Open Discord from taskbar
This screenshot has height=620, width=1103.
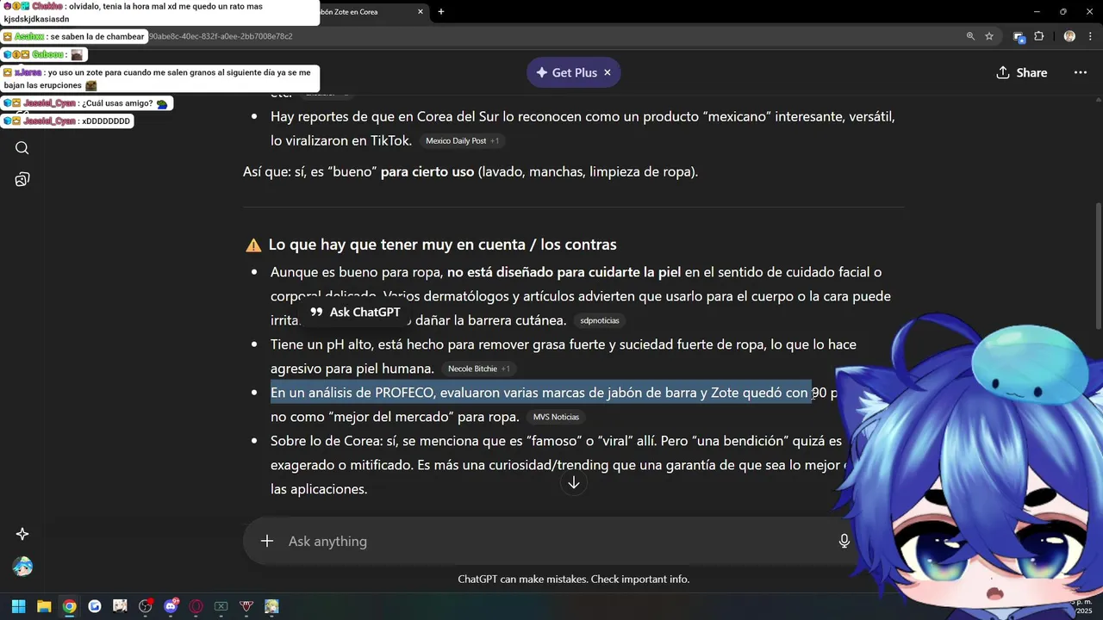tap(171, 606)
